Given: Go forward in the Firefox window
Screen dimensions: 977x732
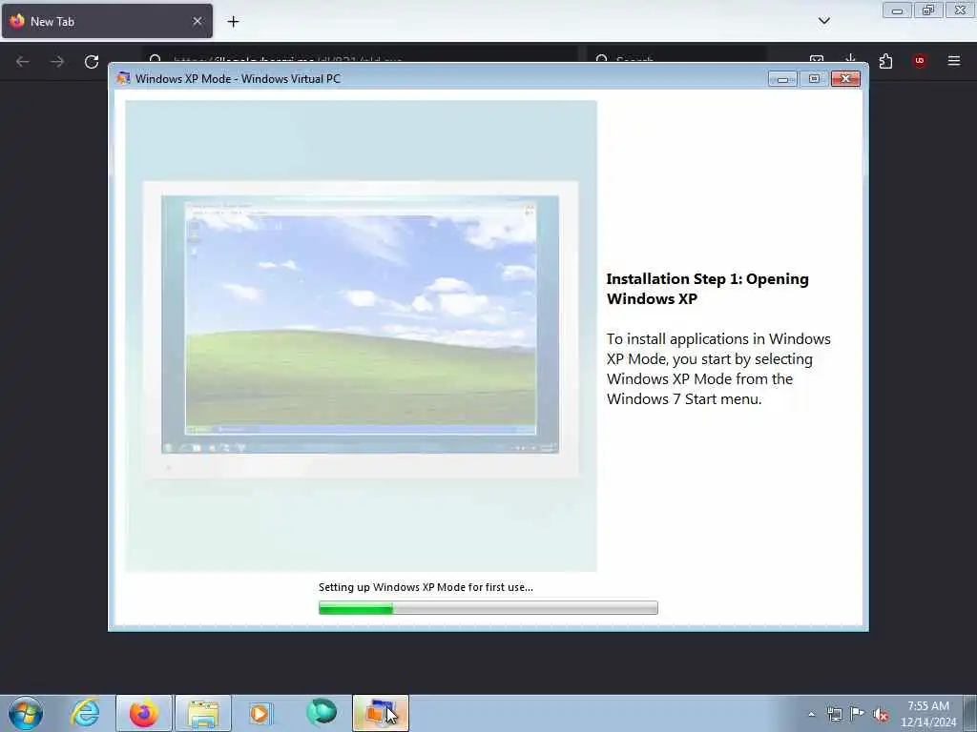Looking at the screenshot, I should coord(57,61).
